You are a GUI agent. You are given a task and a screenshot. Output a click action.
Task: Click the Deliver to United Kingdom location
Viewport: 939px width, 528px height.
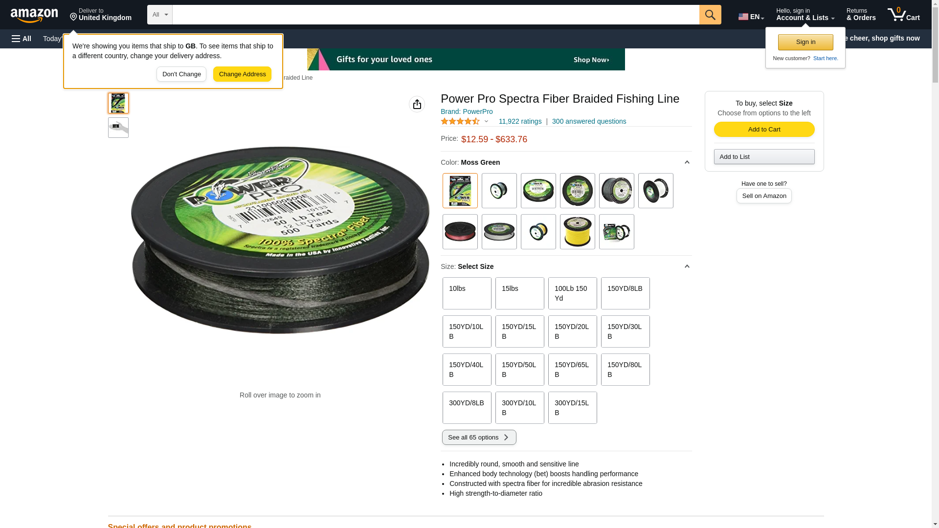101,15
